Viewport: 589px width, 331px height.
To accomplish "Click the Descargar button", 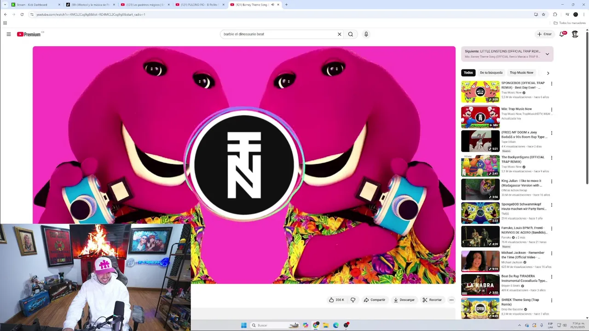I will pos(404,300).
